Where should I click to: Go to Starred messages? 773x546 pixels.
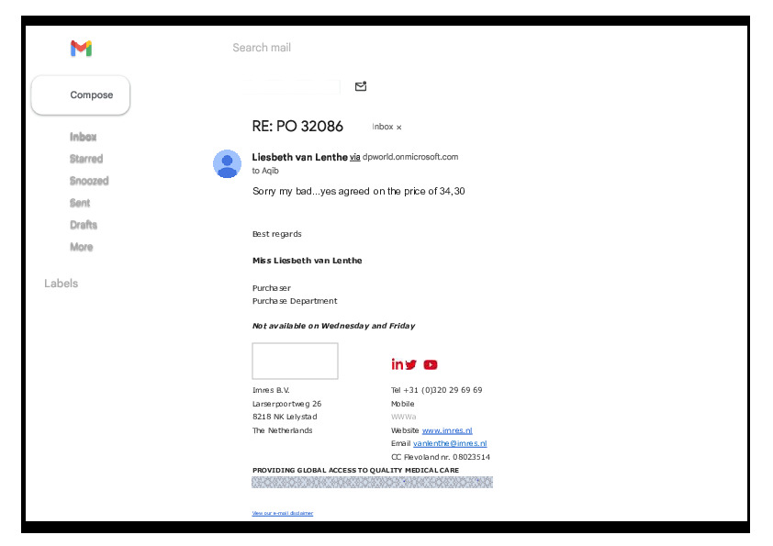[x=86, y=159]
